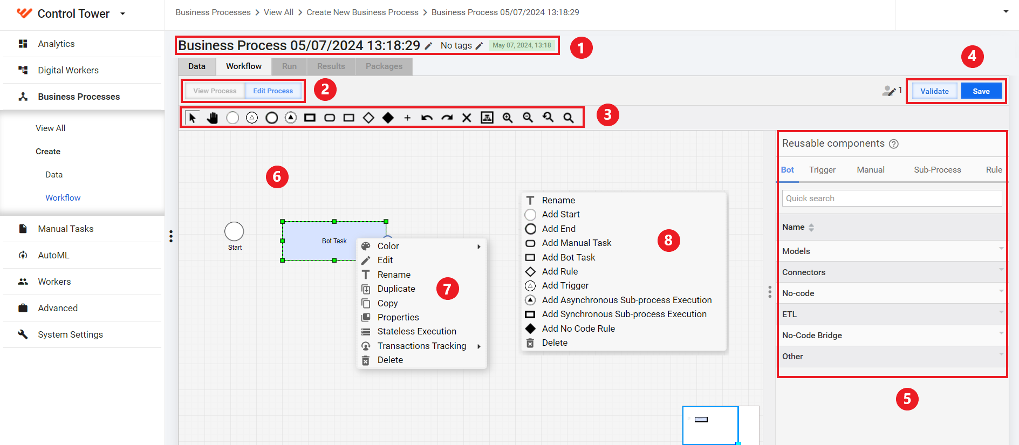The width and height of the screenshot is (1019, 445).
Task: Redo the workflow change
Action: pyautogui.click(x=447, y=118)
